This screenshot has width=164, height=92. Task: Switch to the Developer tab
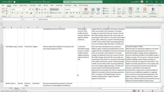pyautogui.click(x=68, y=5)
